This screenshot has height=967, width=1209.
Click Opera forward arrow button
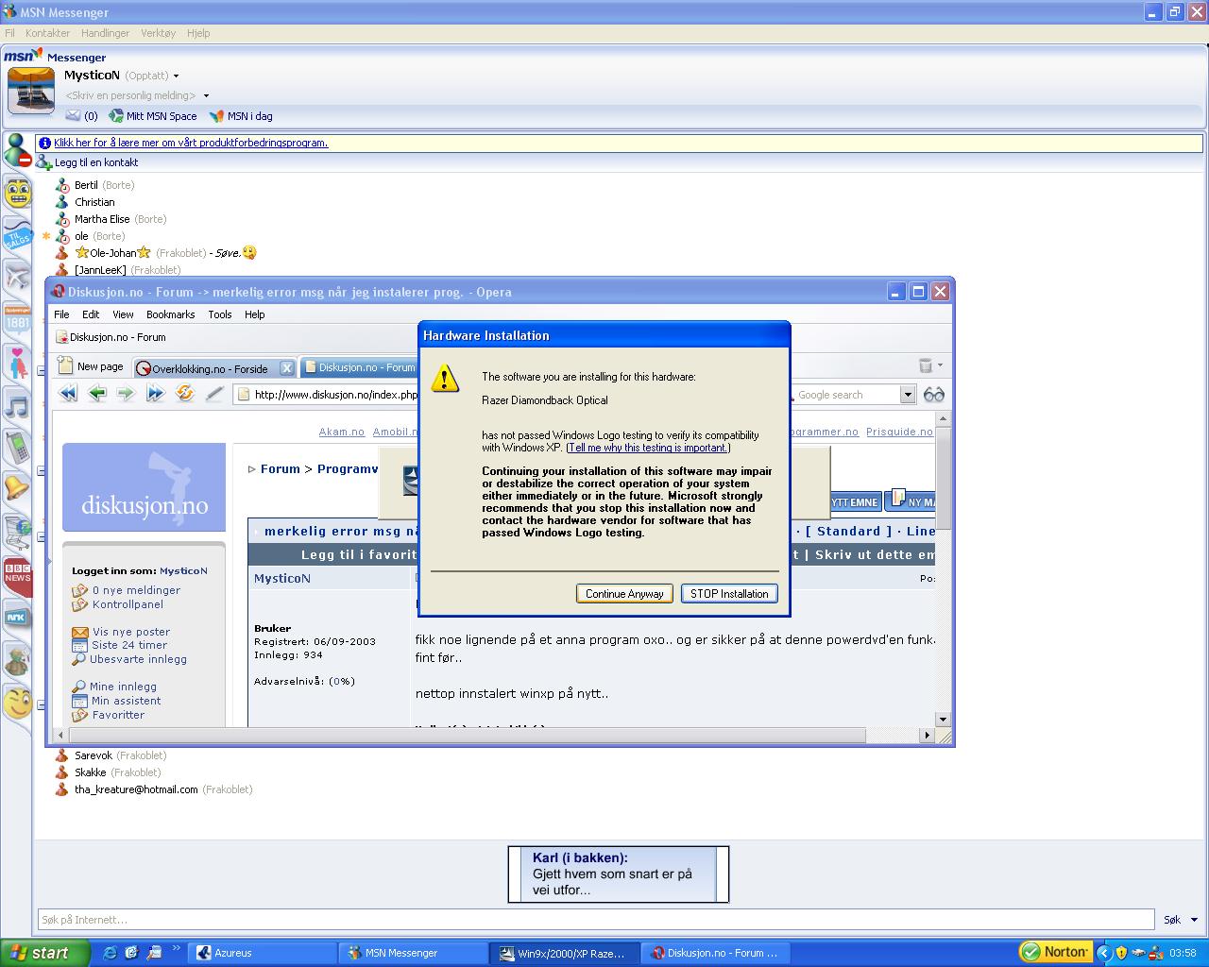[126, 394]
